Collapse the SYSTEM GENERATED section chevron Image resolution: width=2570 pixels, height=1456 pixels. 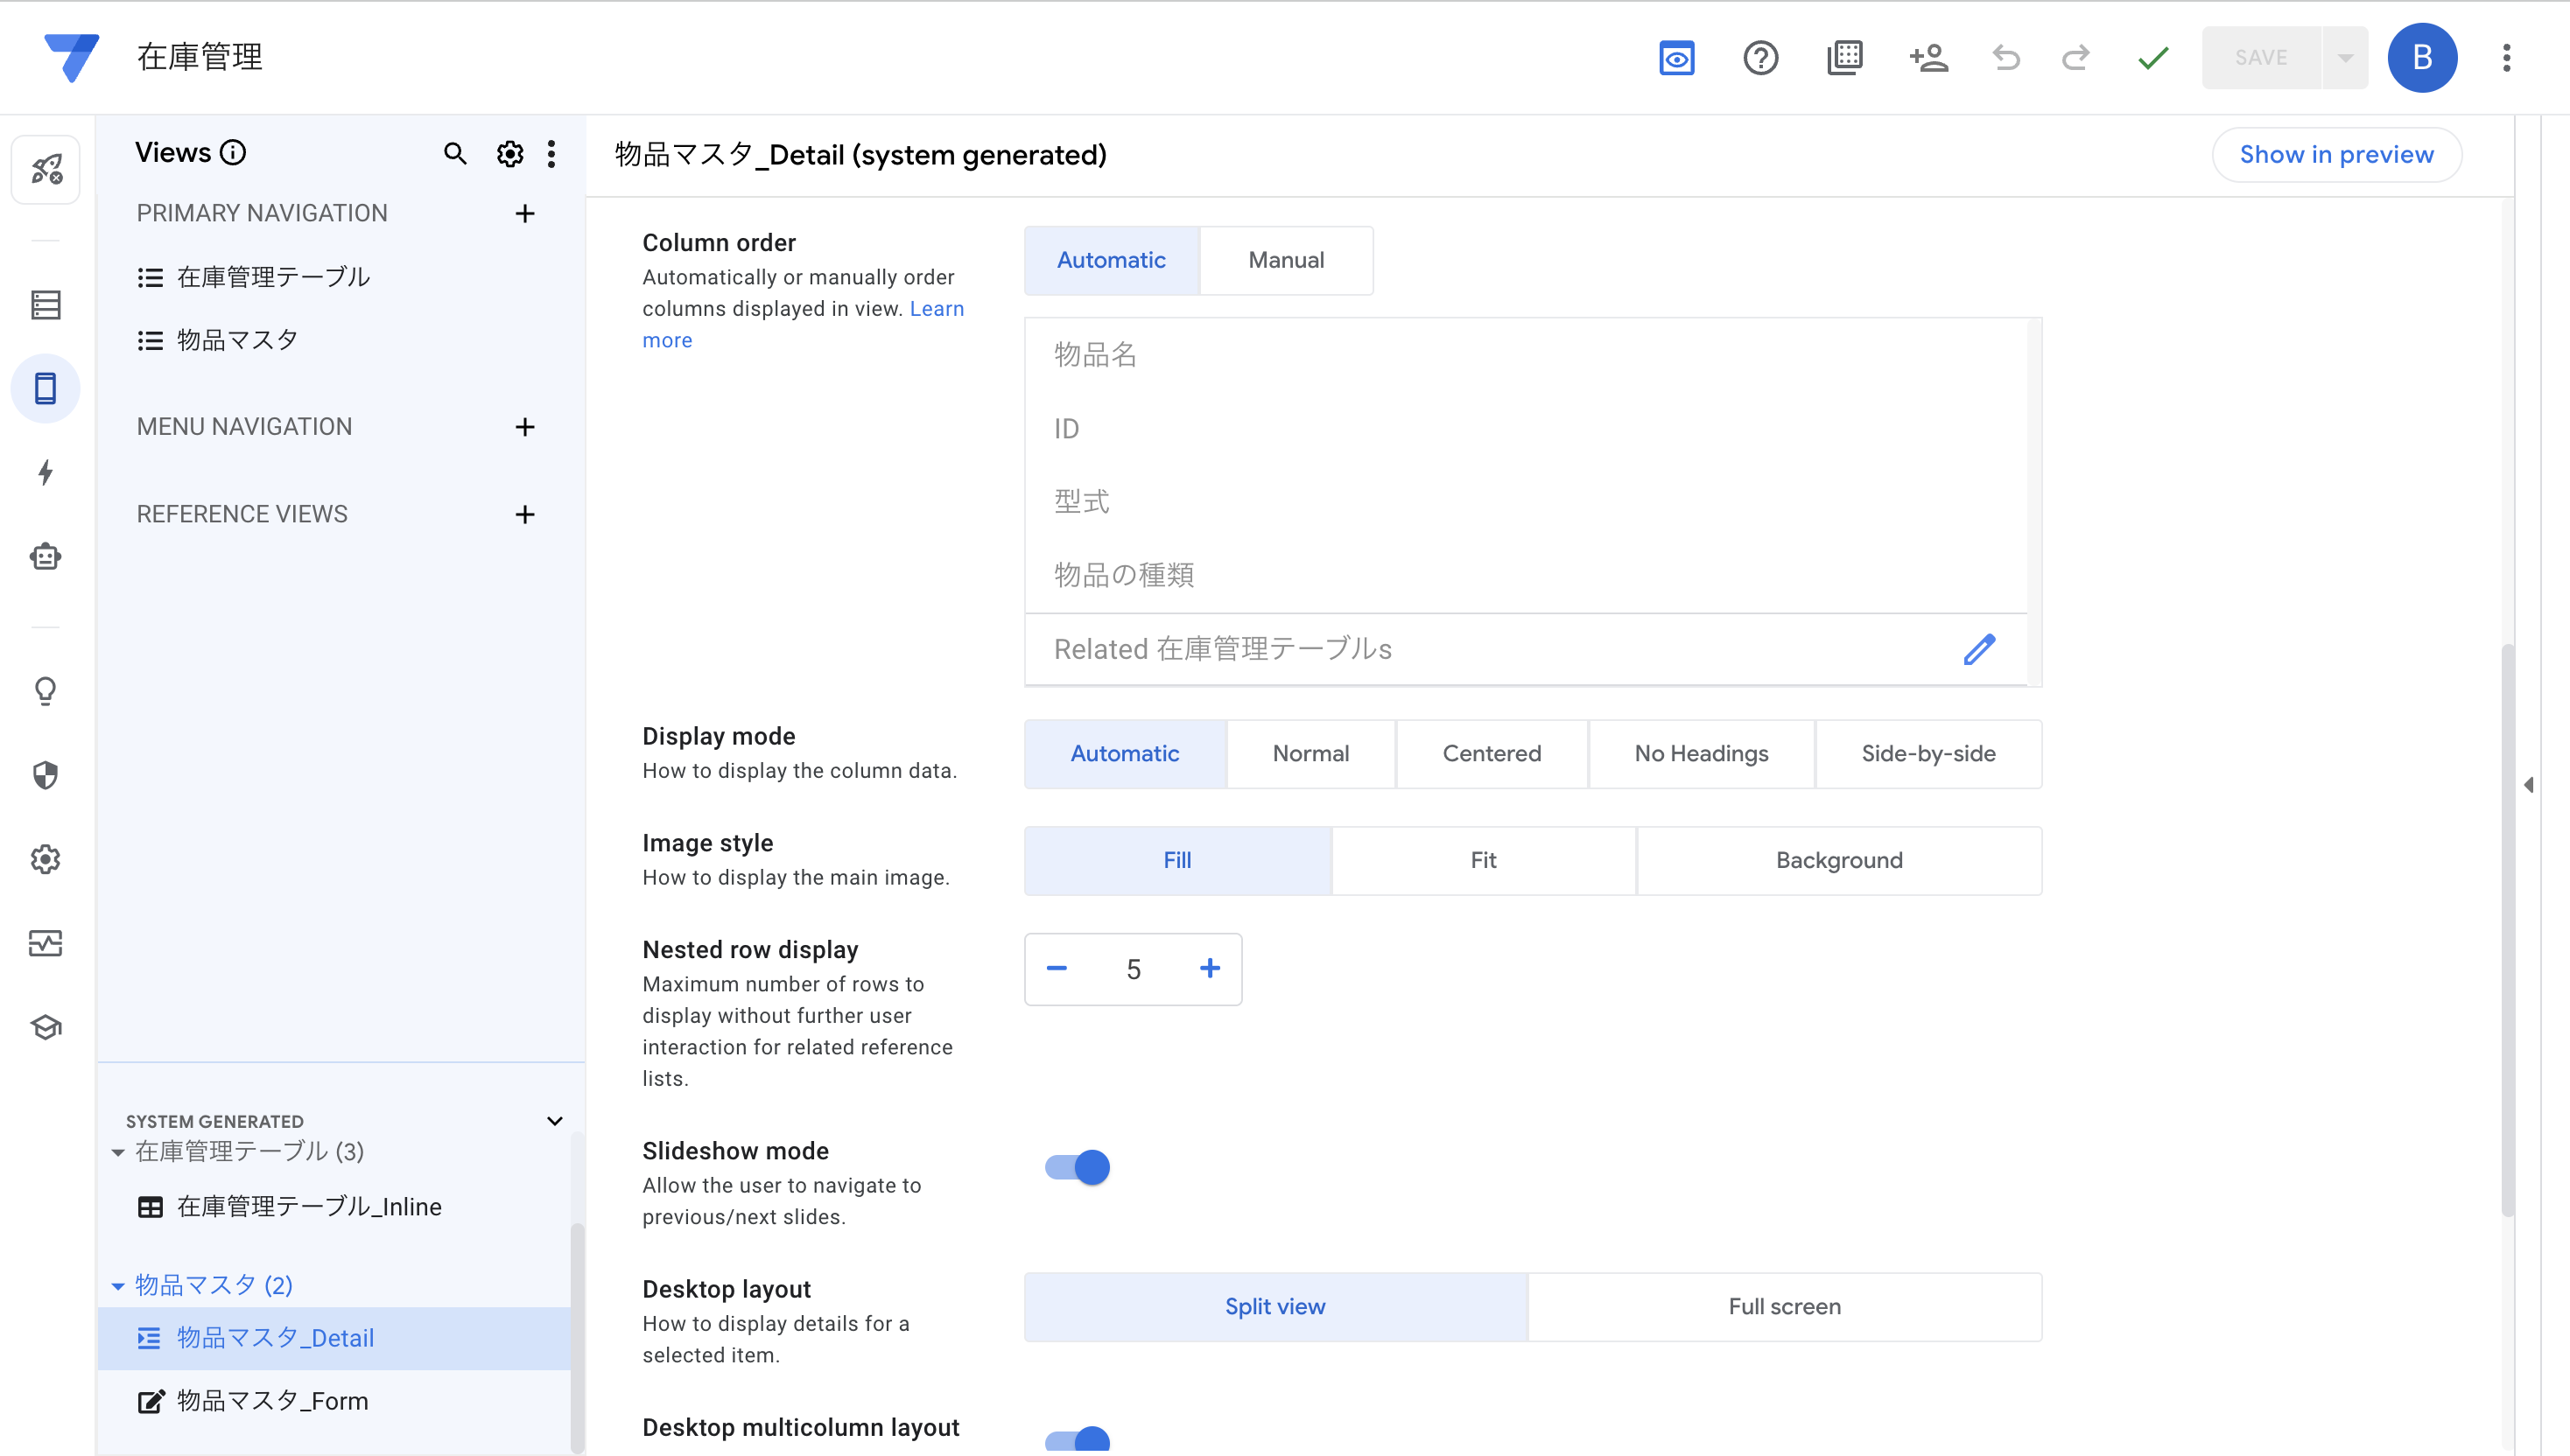554,1121
